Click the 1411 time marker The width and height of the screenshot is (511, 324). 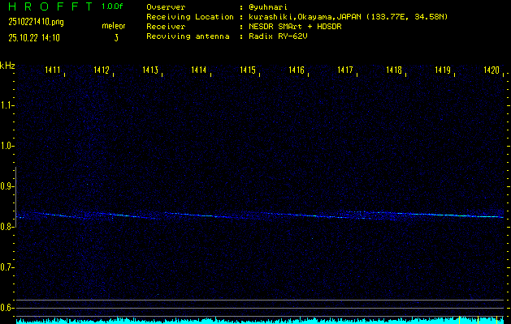tap(53, 71)
